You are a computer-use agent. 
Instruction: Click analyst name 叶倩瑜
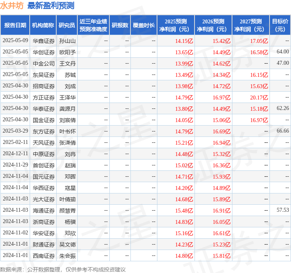click(67, 199)
